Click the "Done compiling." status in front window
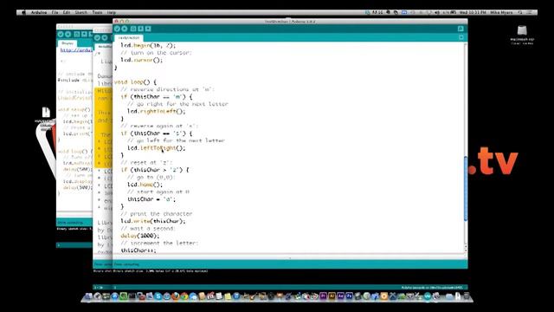Screen dimensions: 554x312 pos(126,264)
